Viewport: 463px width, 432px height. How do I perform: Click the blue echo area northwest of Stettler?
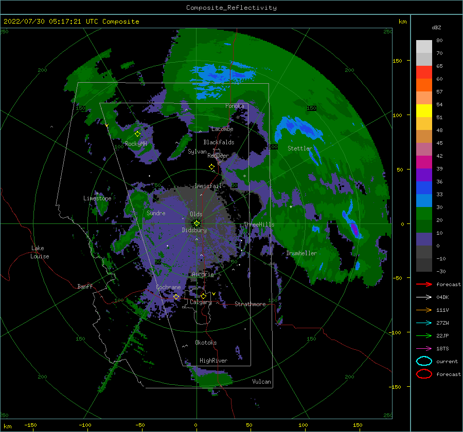tap(298, 128)
